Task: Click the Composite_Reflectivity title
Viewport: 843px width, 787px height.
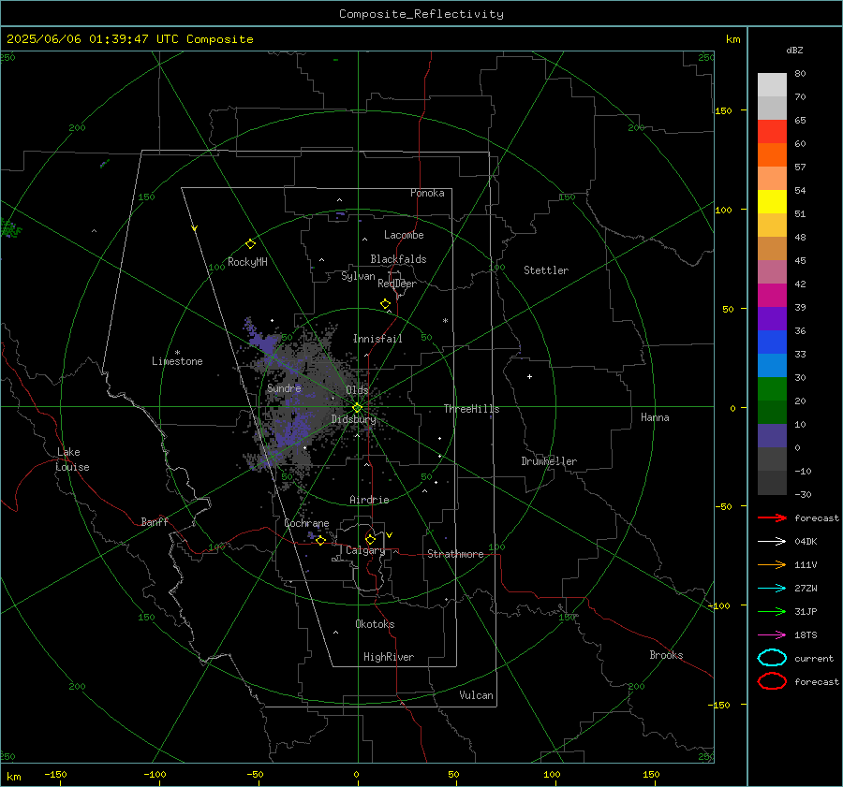Action: [421, 14]
